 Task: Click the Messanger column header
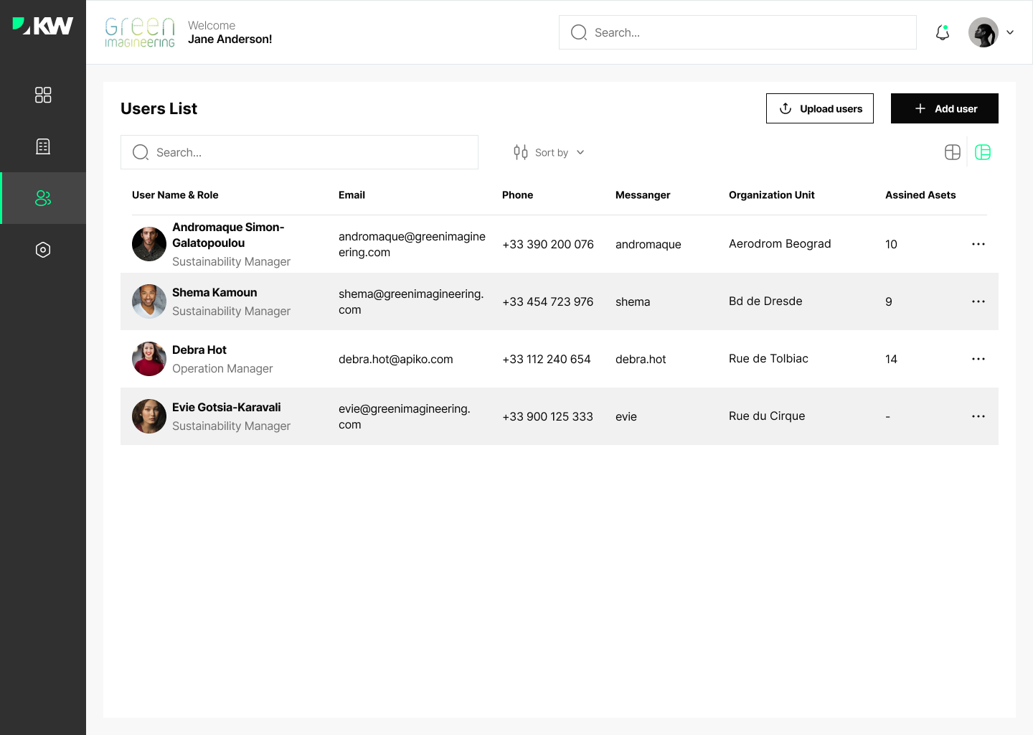pos(643,195)
